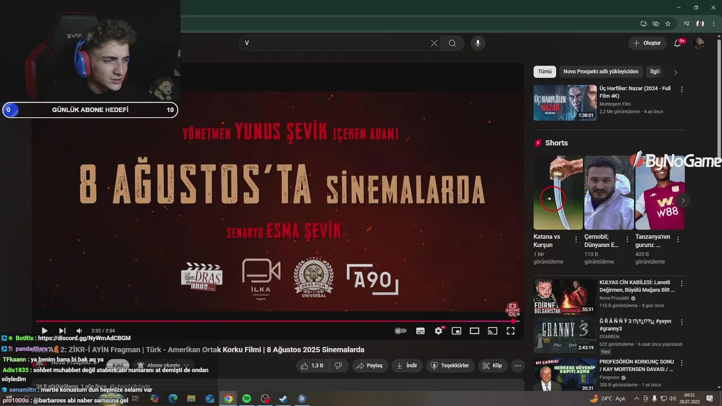The height and width of the screenshot is (406, 722).
Task: Click the crossed-eye icon in the address bar
Action: coord(655,24)
